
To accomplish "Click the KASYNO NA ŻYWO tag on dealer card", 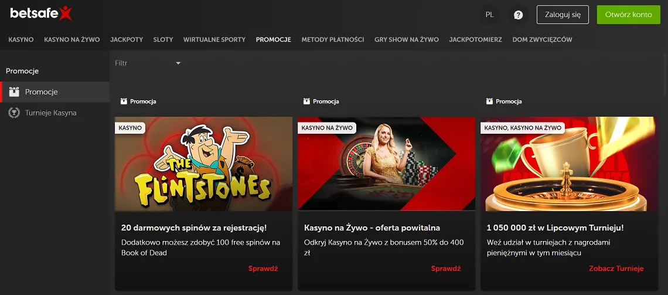I will tap(327, 127).
